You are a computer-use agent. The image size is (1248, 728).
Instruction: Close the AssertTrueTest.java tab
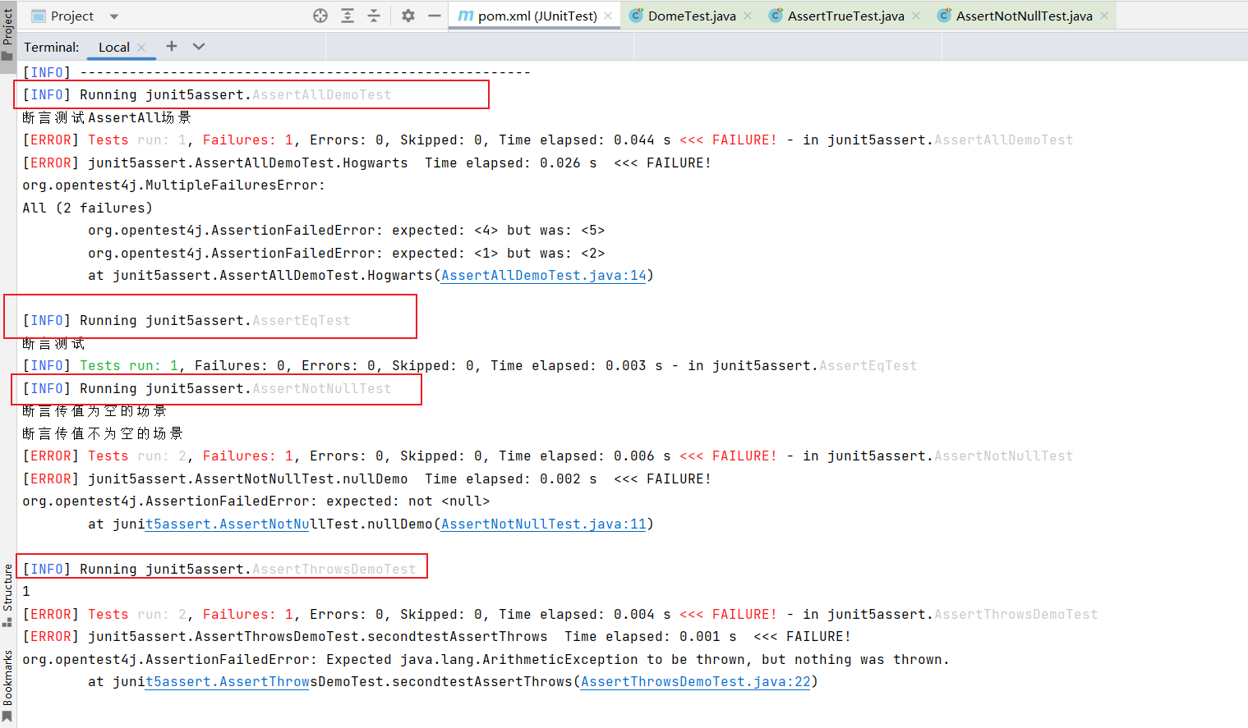tap(916, 16)
